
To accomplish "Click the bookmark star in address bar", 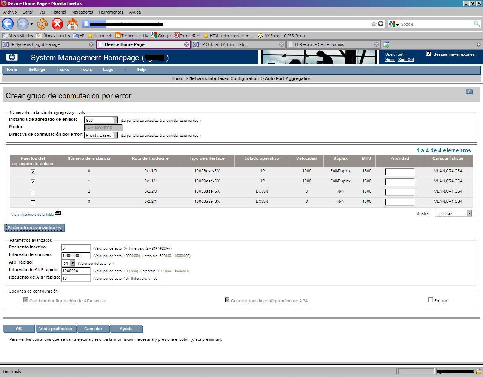I will 374,24.
